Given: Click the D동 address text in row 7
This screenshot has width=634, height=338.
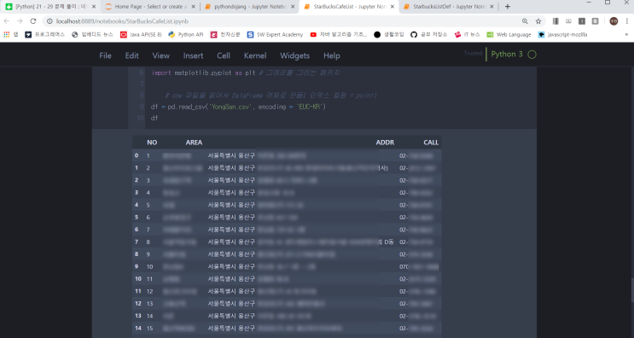Looking at the screenshot, I should (388, 242).
